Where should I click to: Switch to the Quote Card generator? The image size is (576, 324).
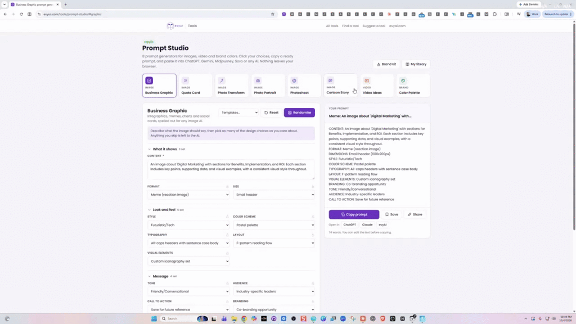195,85
